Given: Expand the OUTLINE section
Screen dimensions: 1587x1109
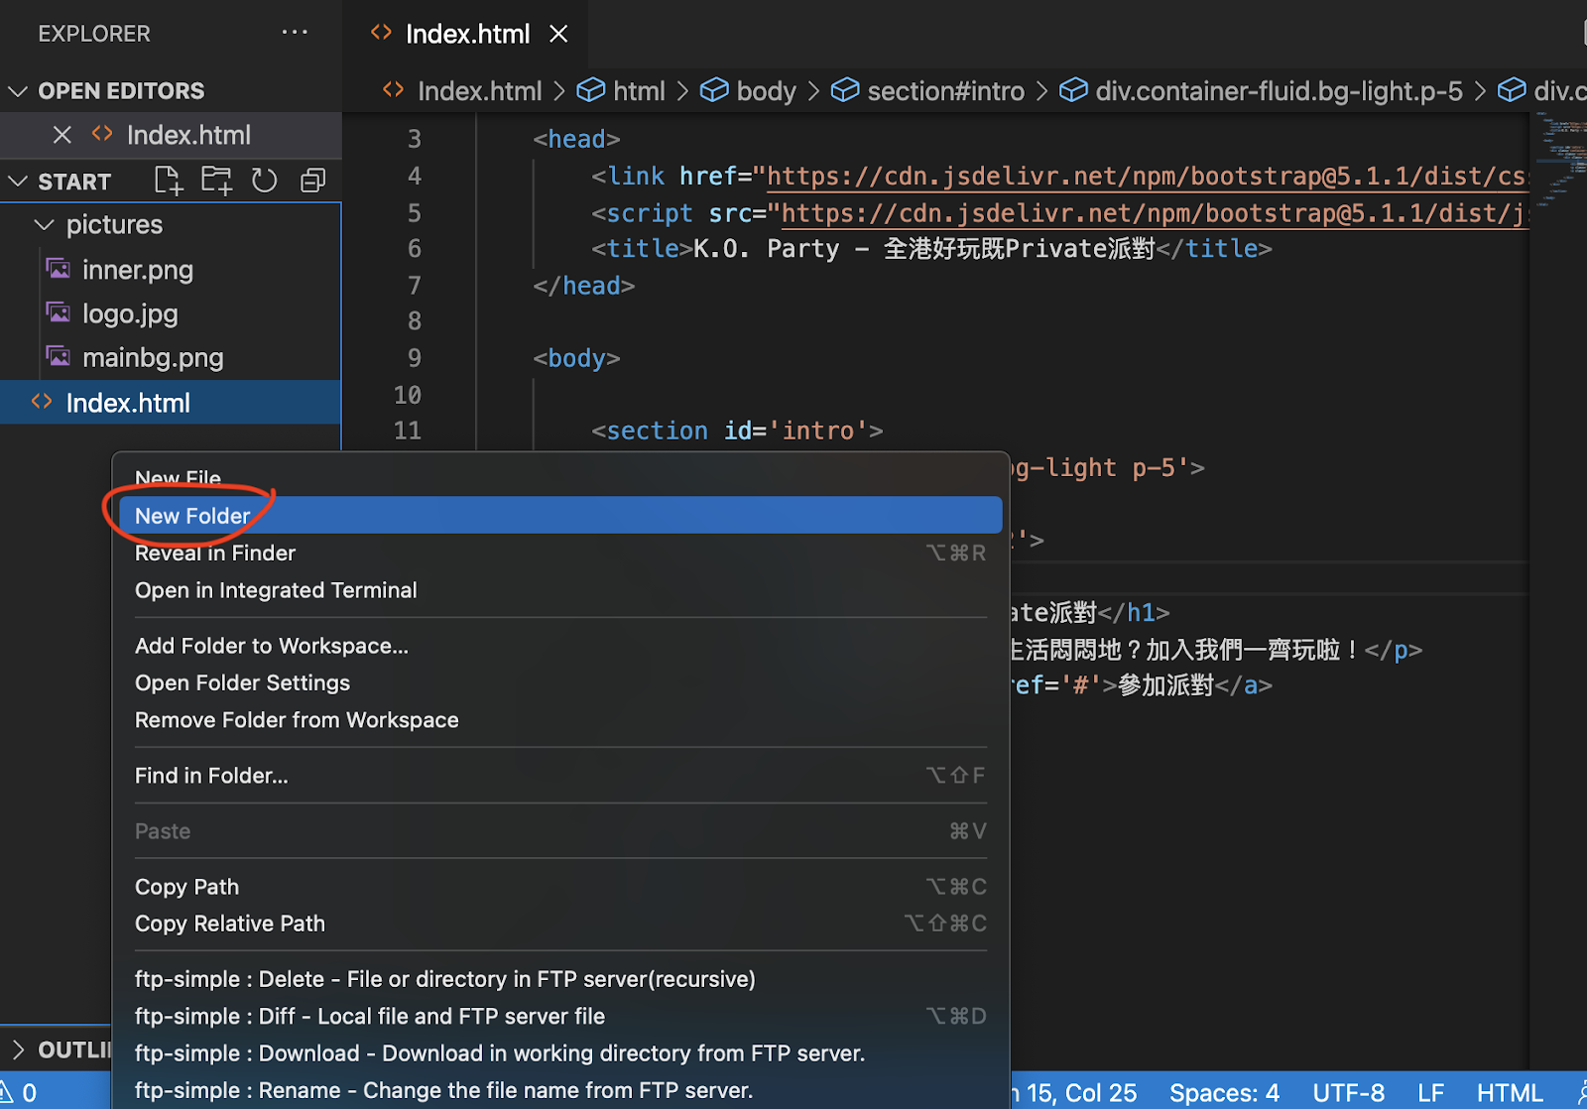Looking at the screenshot, I should pyautogui.click(x=17, y=1049).
